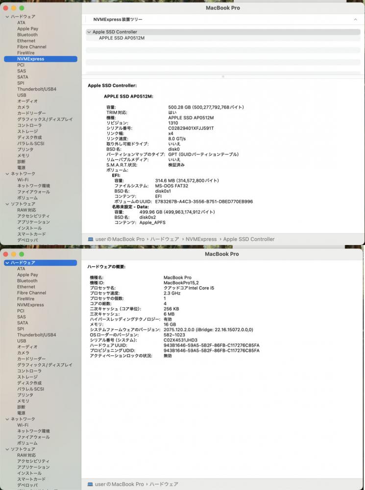Select ボリューム in bottom window sidebar
The width and height of the screenshot is (365, 490).
pos(27,443)
